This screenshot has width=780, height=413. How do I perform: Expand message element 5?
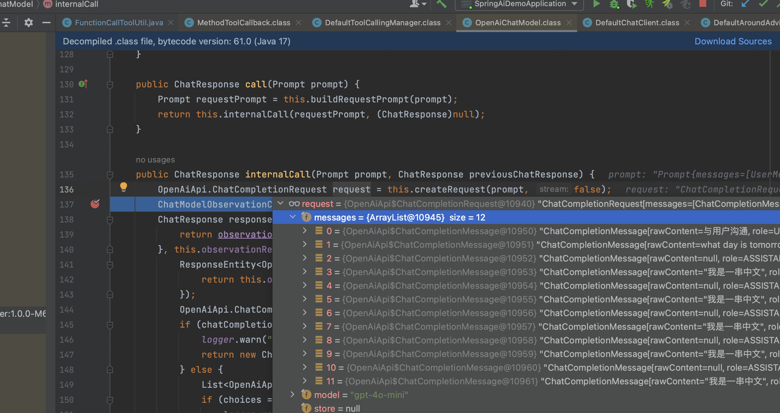tap(305, 299)
